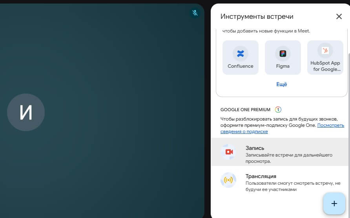Viewport: 350px width, 218px height.
Task: Close the Инструменты встречи panel
Action: click(x=339, y=16)
